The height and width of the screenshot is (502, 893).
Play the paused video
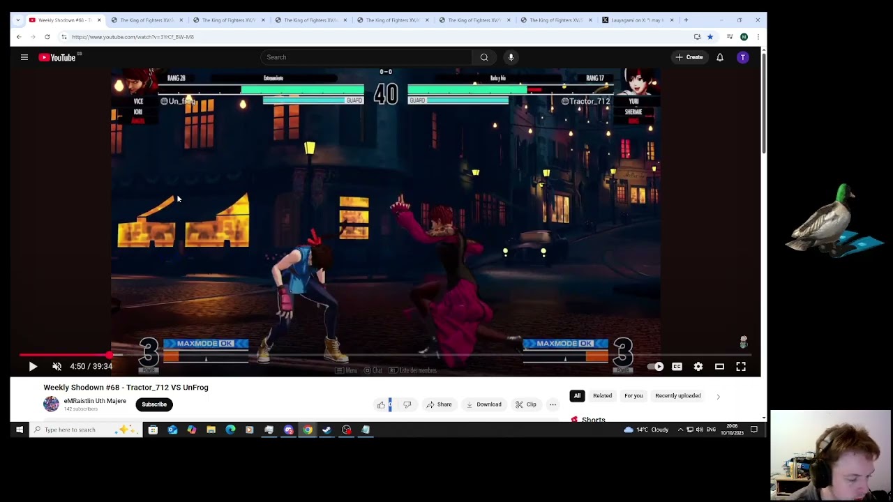coord(33,366)
